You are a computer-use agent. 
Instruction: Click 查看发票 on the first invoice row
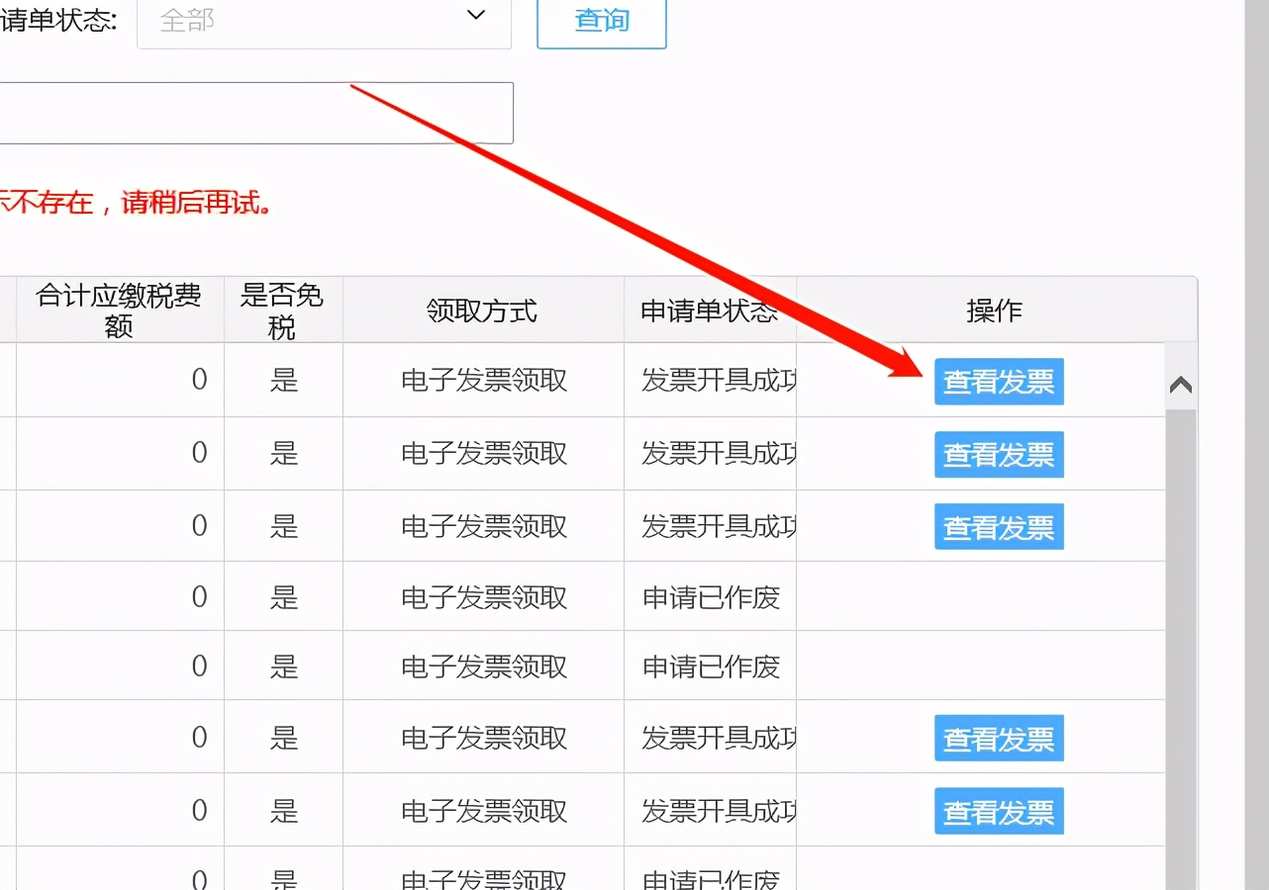(999, 382)
